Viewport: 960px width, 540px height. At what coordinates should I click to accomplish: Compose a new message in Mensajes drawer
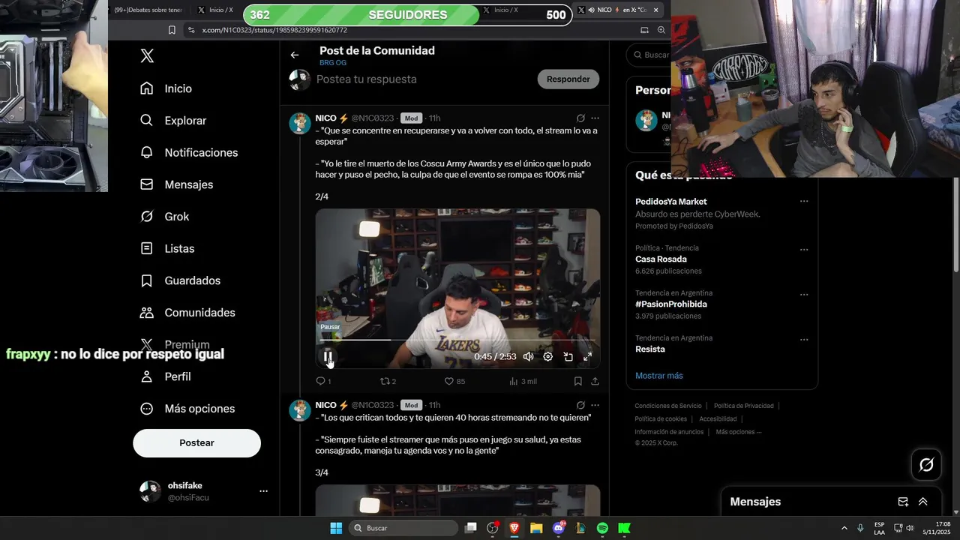(903, 502)
